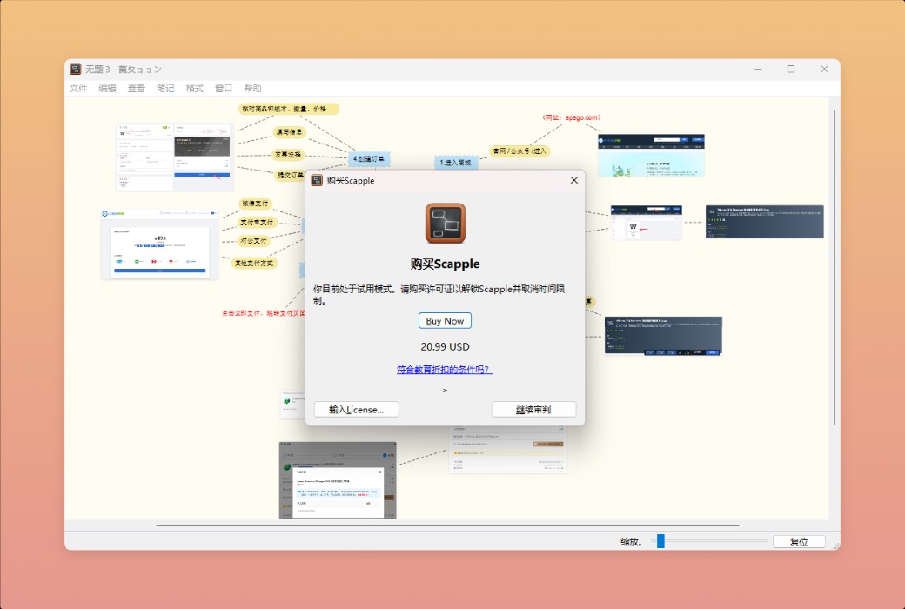Open the 符合教育折扣的条件吗 link

pos(444,370)
